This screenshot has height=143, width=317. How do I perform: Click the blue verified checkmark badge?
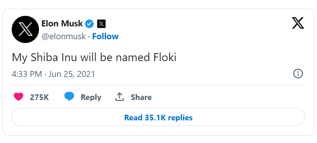89,24
